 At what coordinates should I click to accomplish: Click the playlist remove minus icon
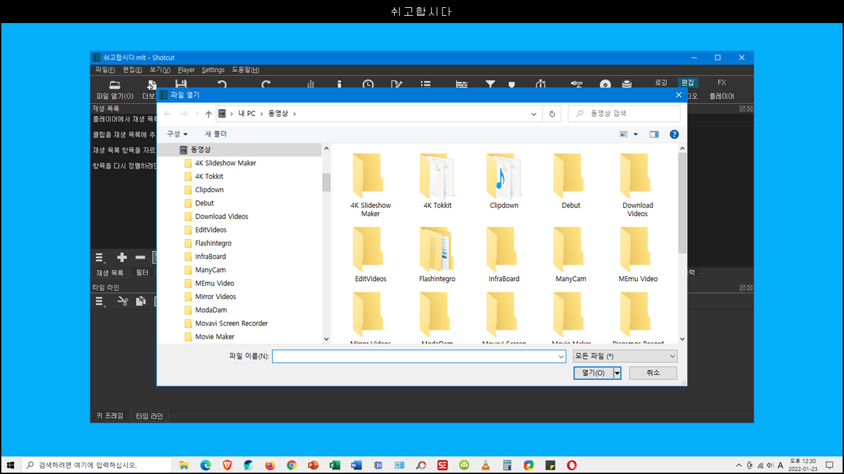(140, 257)
